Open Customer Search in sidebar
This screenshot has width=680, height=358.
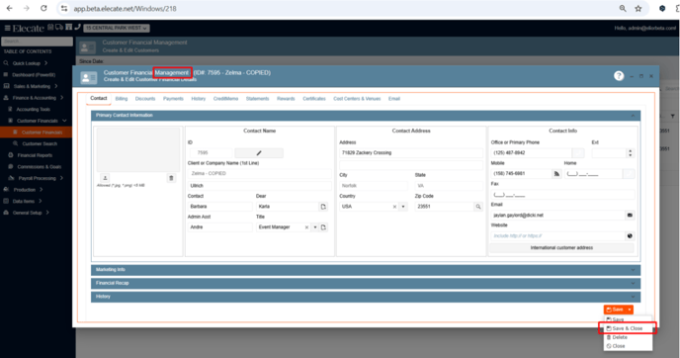tap(39, 143)
